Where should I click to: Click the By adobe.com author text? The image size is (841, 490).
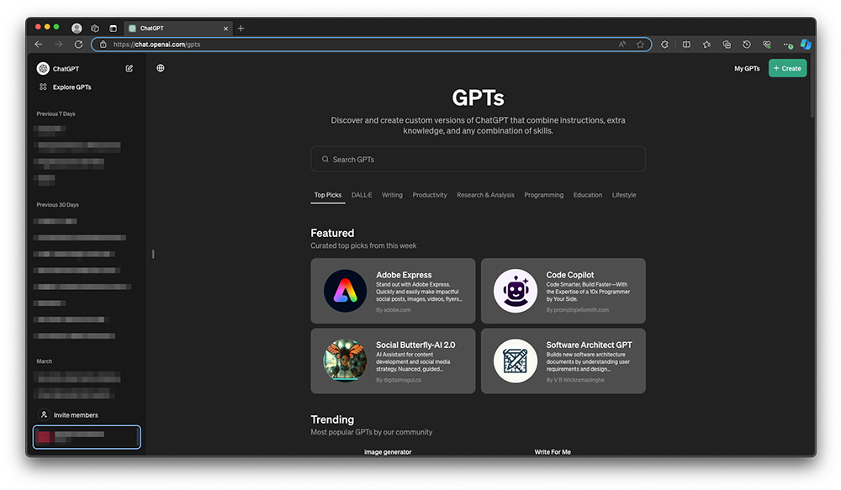(393, 310)
